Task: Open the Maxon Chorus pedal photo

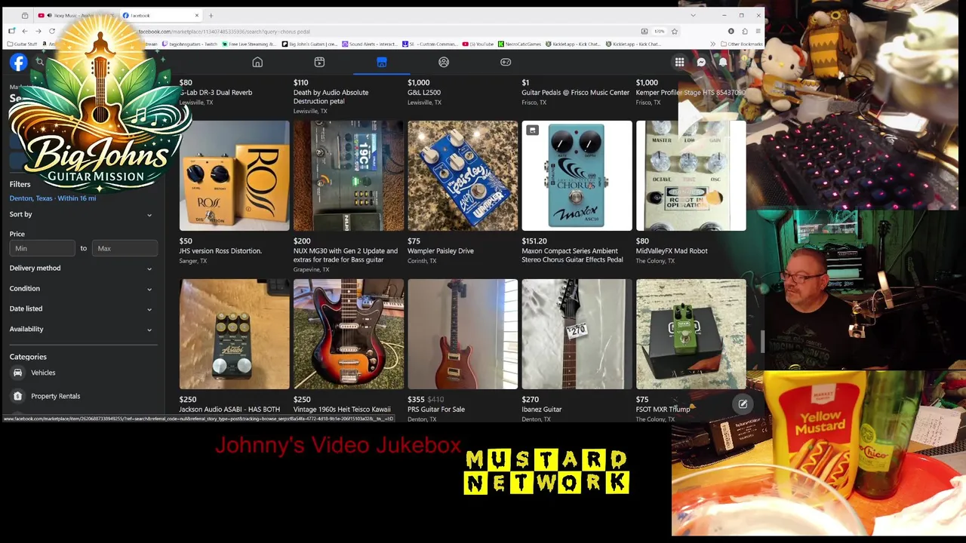Action: 577,176
